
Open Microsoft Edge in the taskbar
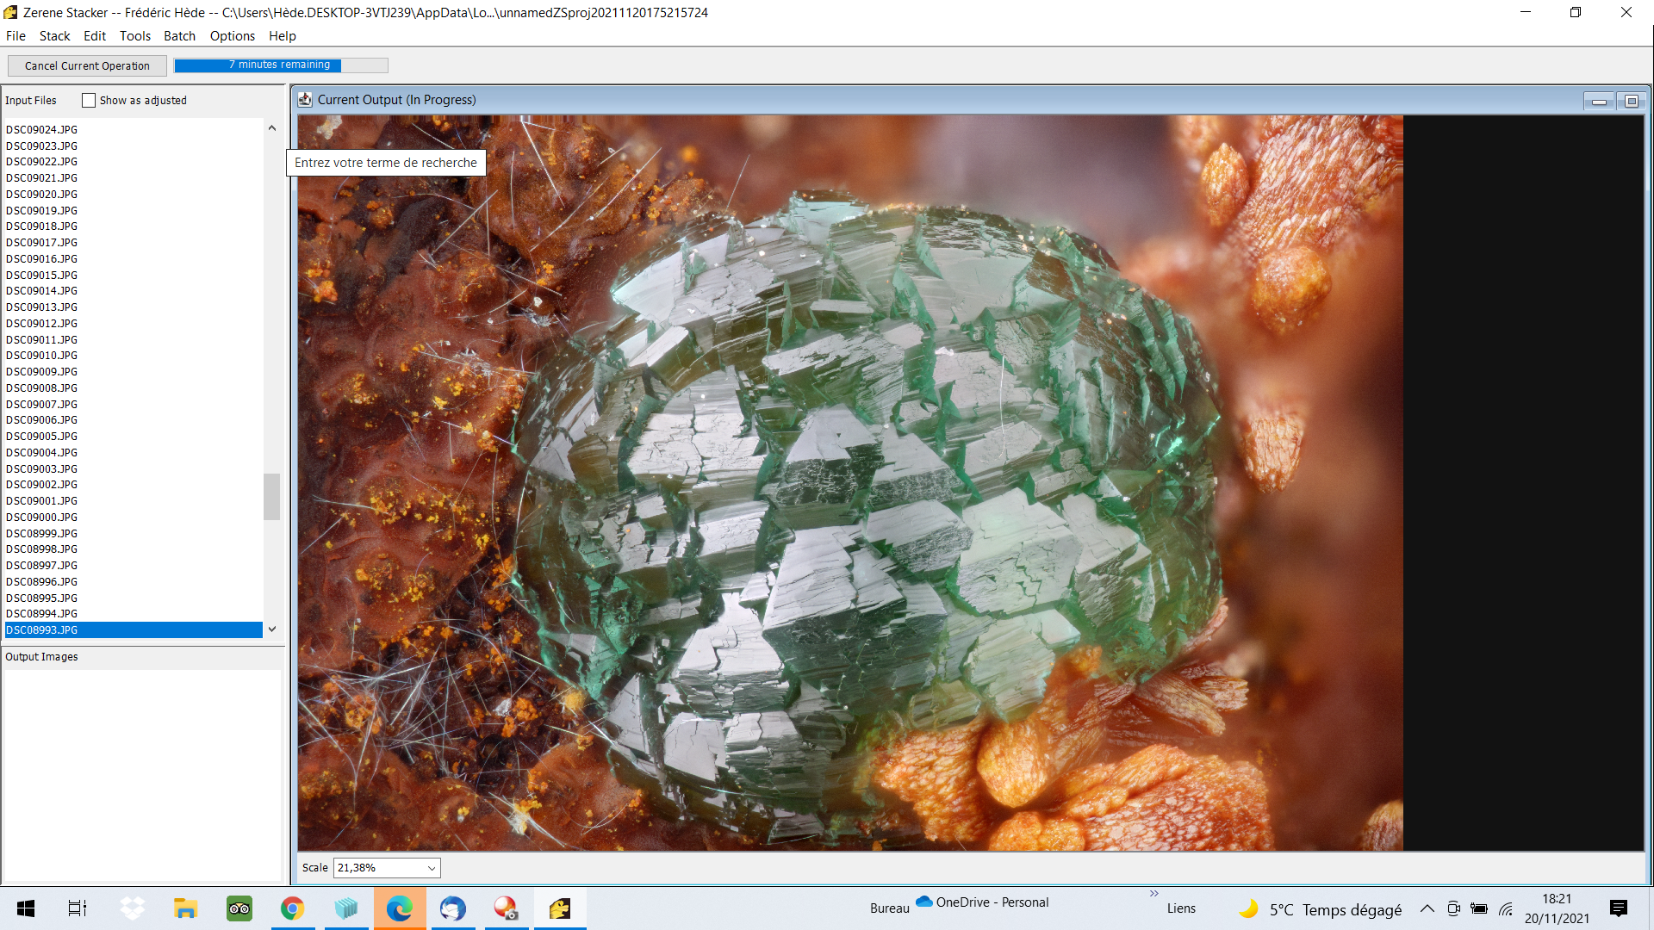[399, 908]
